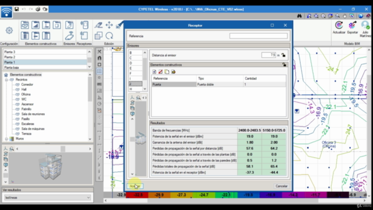This screenshot has height=210, width=373.
Task: Click zoom icon in main 3D preview panel
Action: tap(12, 149)
